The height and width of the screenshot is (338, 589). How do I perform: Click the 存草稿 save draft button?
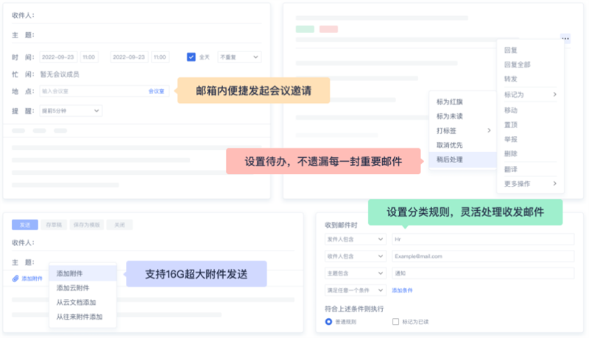[x=54, y=225]
